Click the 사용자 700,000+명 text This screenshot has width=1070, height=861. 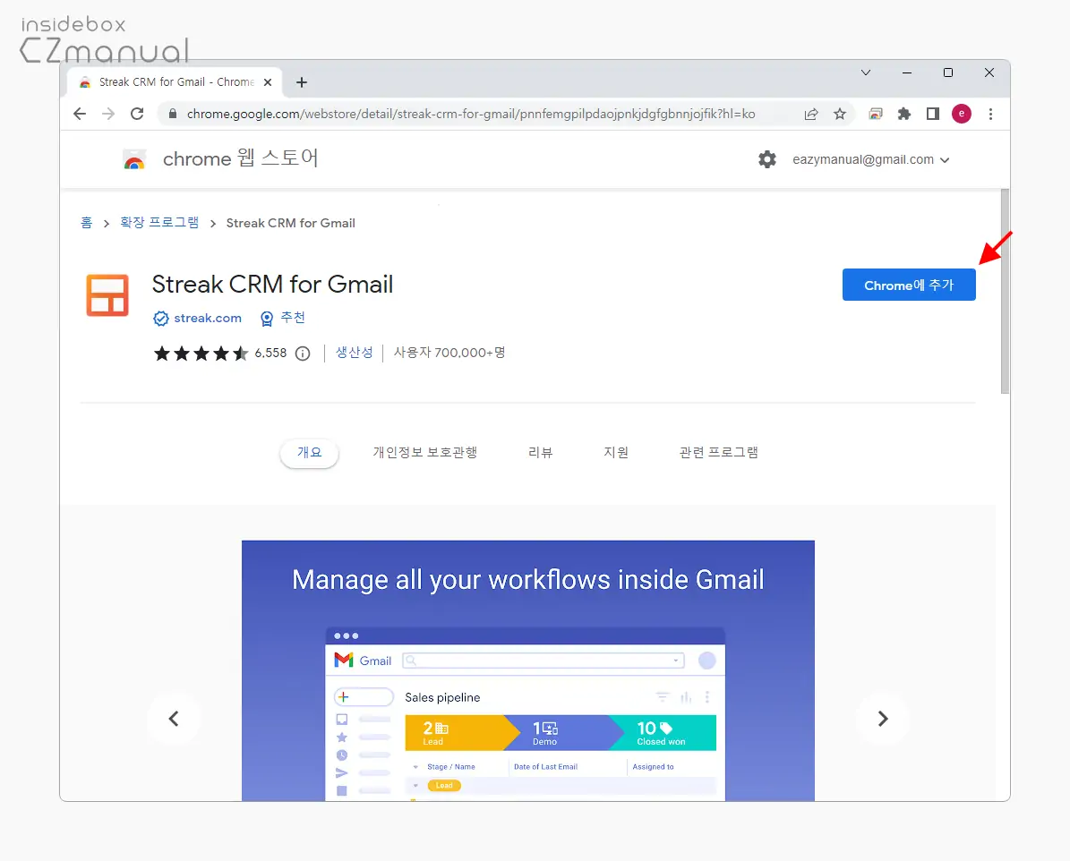449,353
